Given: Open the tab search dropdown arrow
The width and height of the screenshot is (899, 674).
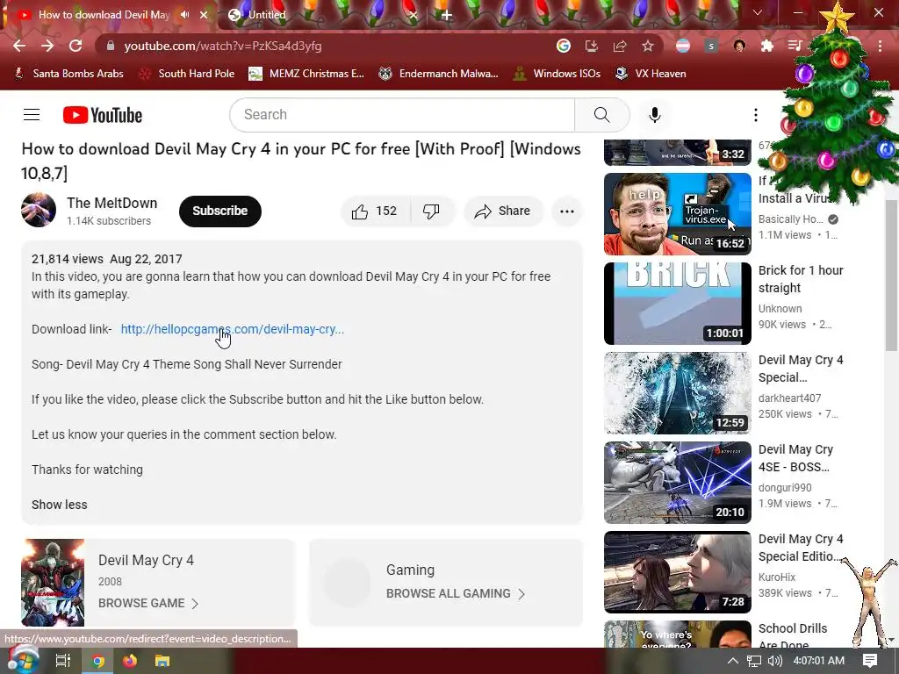Looking at the screenshot, I should coord(758,12).
